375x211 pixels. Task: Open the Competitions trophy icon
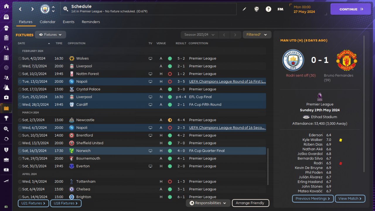6,118
